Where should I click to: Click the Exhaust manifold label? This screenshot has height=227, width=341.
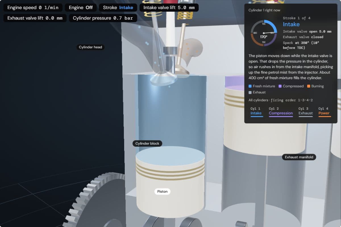click(299, 157)
